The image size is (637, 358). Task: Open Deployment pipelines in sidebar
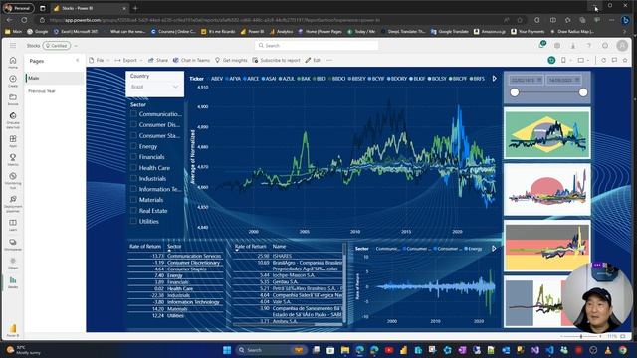pos(13,203)
